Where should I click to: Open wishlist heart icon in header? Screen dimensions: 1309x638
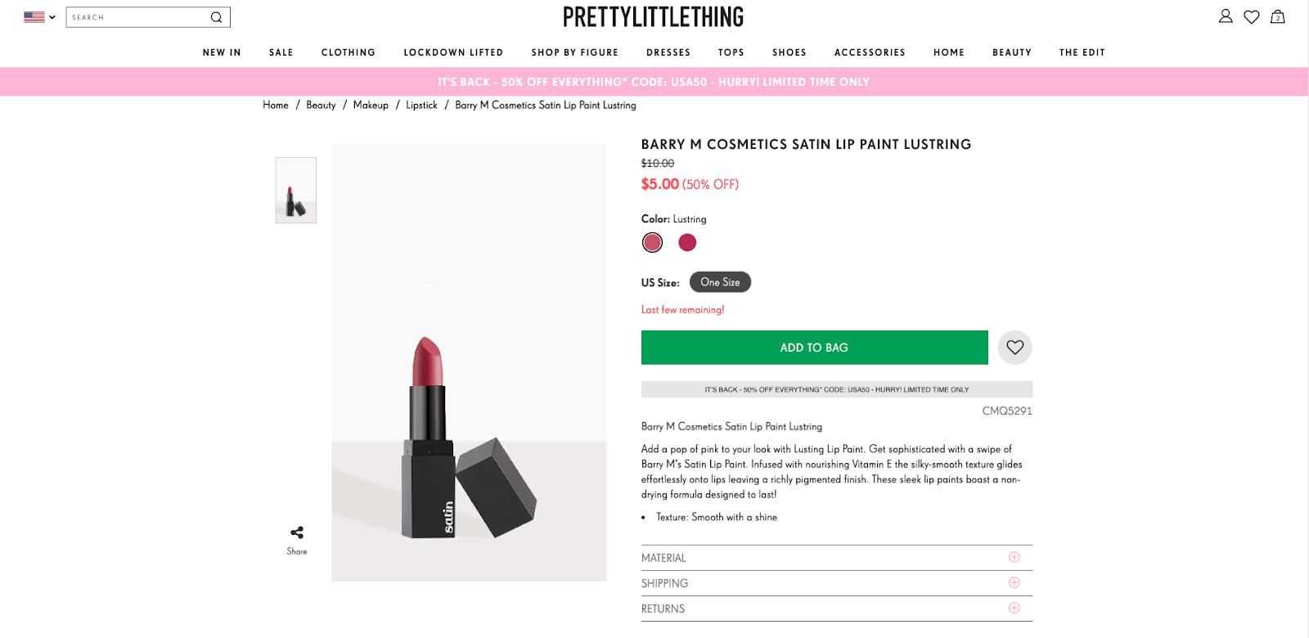tap(1252, 16)
